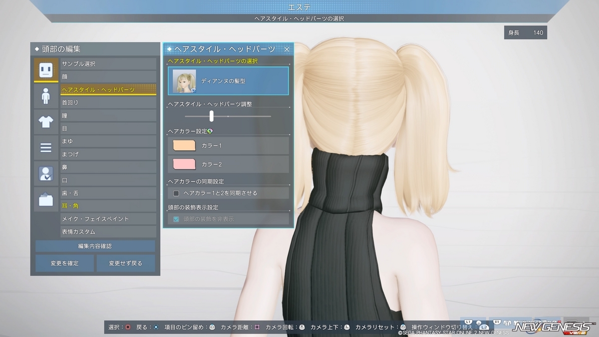Viewport: 599px width, 337px height.
Task: Click the カラー1 color swatch
Action: [x=184, y=145]
